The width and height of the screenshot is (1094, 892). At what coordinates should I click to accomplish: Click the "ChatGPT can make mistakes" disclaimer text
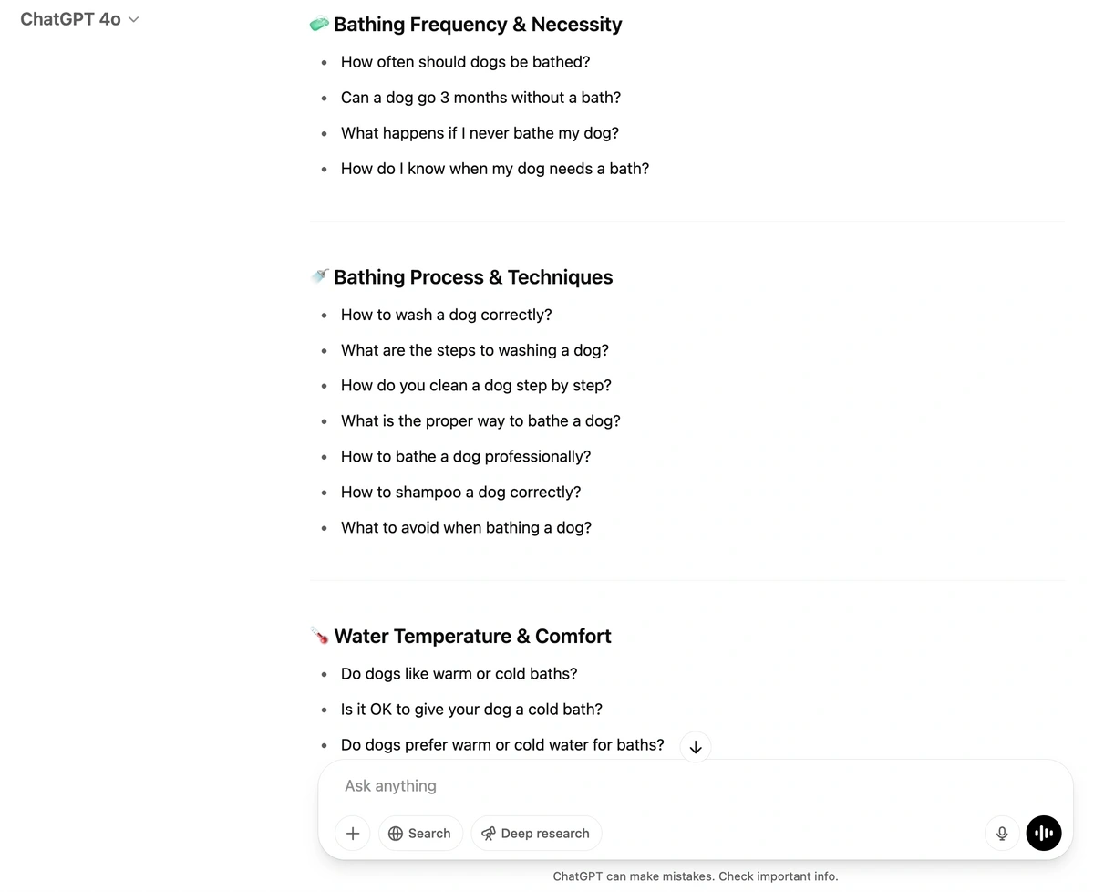[x=695, y=876]
